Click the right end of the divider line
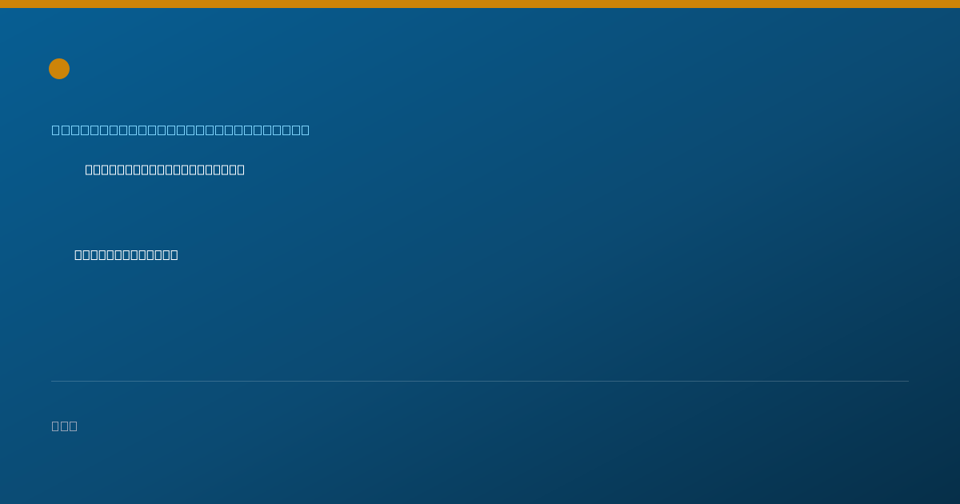960x504 pixels. click(x=907, y=381)
